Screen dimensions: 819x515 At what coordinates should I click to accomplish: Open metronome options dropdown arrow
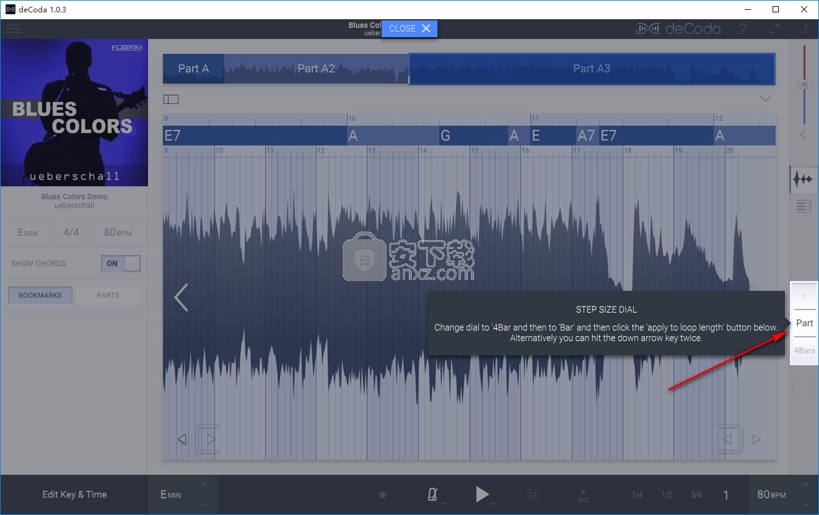coord(443,504)
